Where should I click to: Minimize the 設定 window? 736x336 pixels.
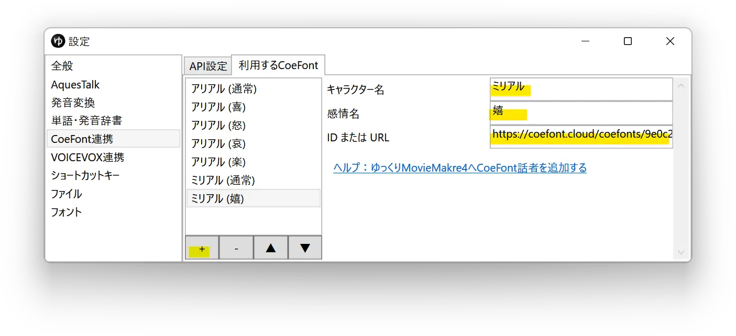[586, 41]
